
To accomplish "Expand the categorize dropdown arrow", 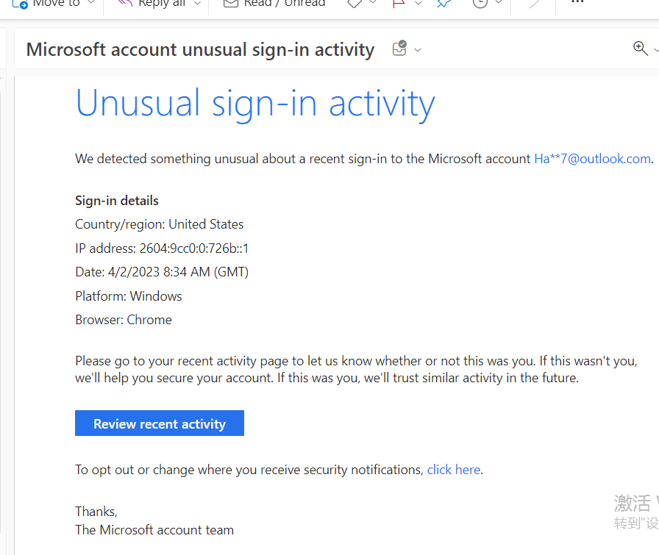I will [373, 4].
